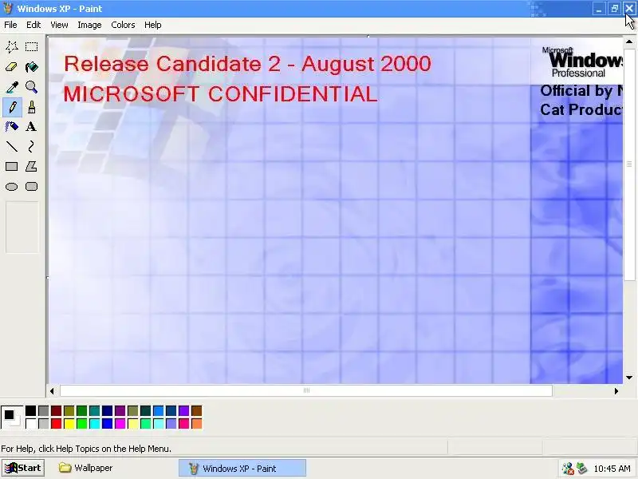638x479 pixels.
Task: Click the horizontal scrollbar thumb
Action: (x=306, y=390)
